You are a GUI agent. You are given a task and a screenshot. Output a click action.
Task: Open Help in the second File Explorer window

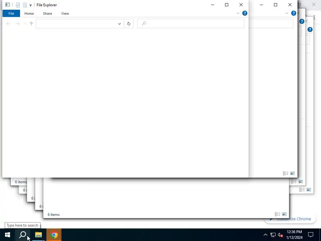click(x=293, y=13)
